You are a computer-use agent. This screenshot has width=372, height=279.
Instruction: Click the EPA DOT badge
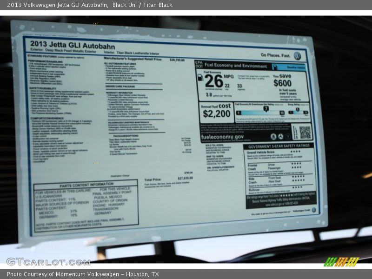(x=199, y=65)
